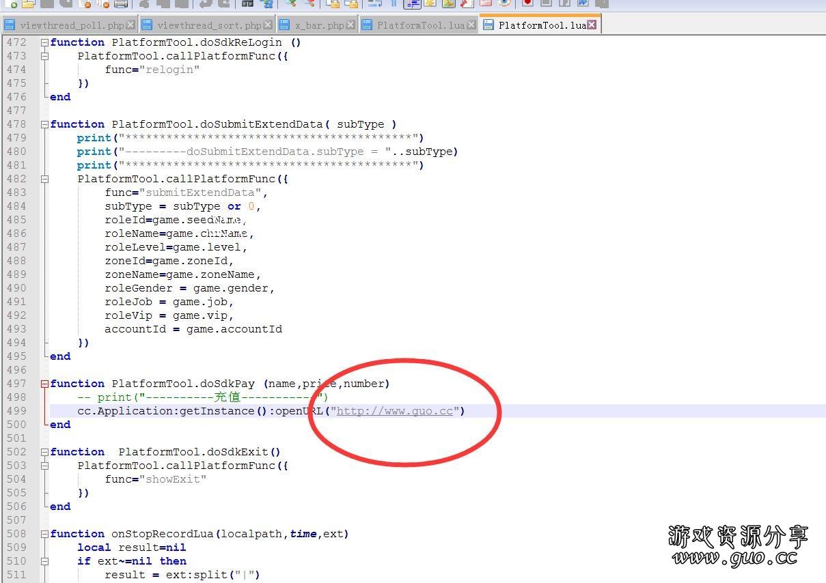Click the New file toolbar icon
This screenshot has width=826, height=583.
tap(10, 3)
